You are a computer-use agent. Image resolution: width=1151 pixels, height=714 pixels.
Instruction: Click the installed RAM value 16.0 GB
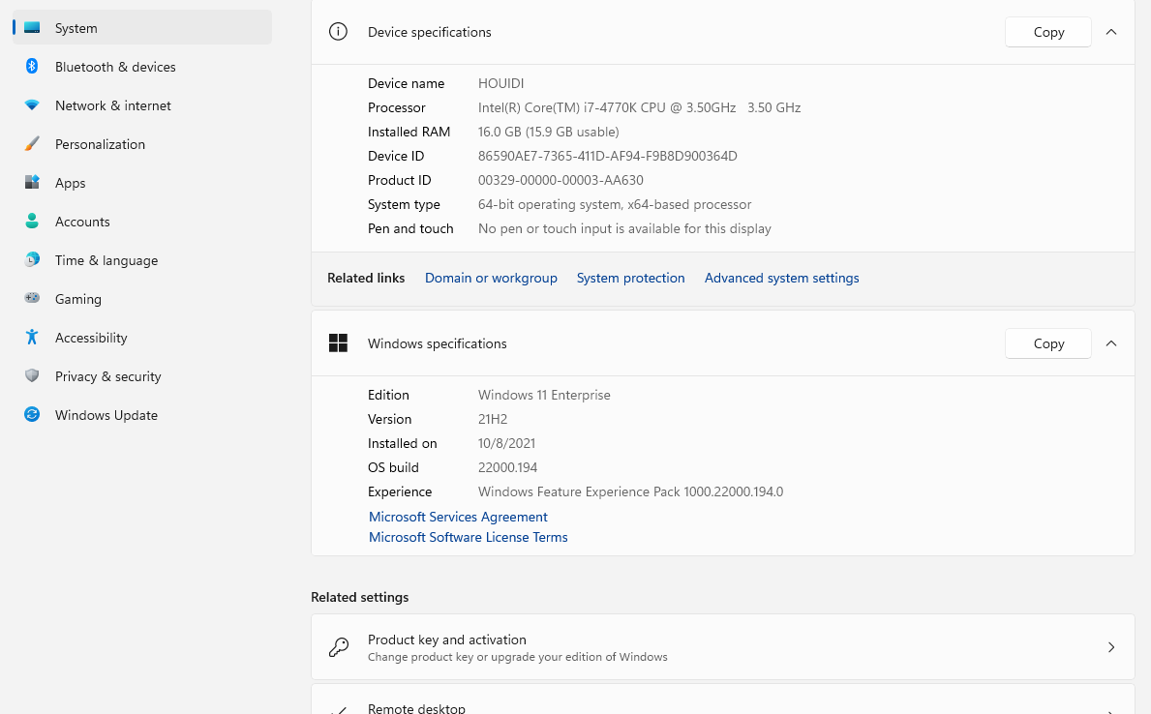click(x=548, y=133)
